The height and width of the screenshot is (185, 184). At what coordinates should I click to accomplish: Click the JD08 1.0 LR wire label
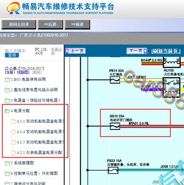(170, 167)
